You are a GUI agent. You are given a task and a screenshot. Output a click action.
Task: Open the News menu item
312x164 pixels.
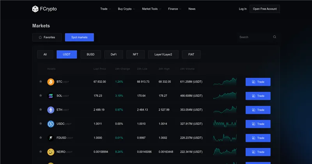coord(192,9)
